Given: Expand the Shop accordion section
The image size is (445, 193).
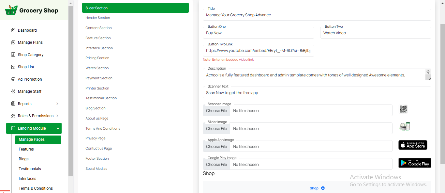Looking at the screenshot, I should (x=317, y=188).
